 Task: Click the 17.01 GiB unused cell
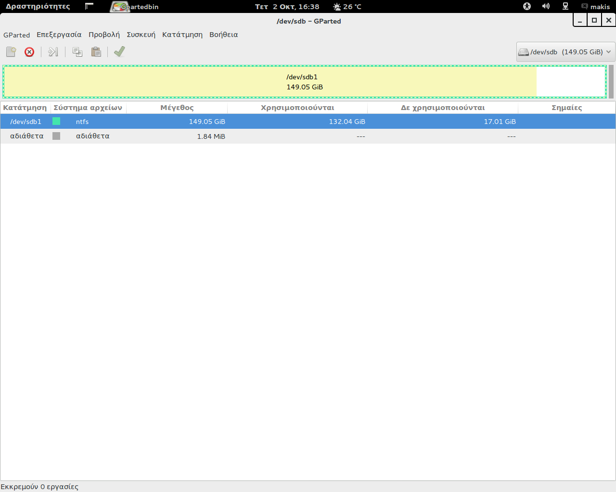click(x=500, y=122)
